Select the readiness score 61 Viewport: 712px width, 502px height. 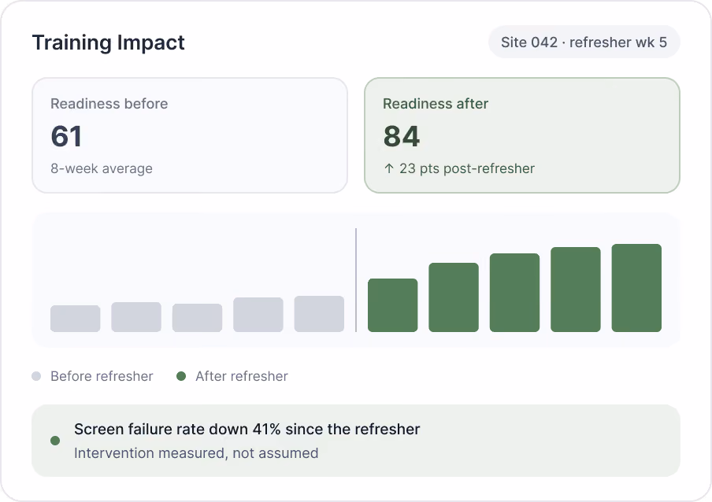tap(66, 136)
